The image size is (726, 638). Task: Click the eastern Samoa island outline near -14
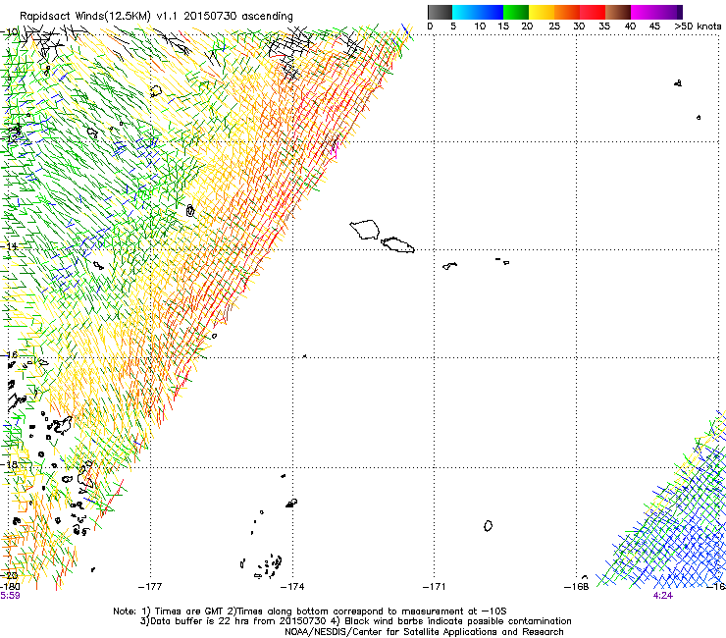[x=397, y=244]
